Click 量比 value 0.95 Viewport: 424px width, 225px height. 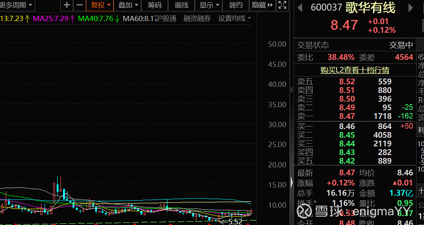pos(405,203)
